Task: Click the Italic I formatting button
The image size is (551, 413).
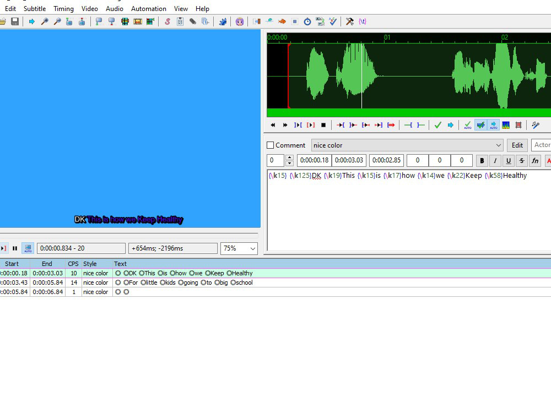Action: coord(495,160)
